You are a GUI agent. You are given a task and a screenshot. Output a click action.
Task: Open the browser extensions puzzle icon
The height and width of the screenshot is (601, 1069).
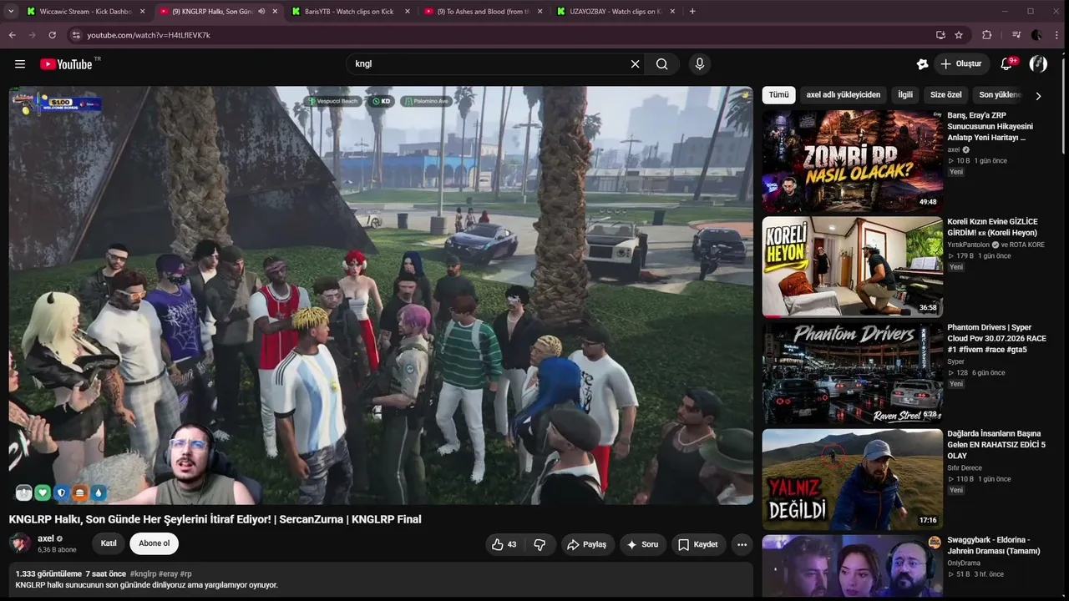tap(987, 35)
